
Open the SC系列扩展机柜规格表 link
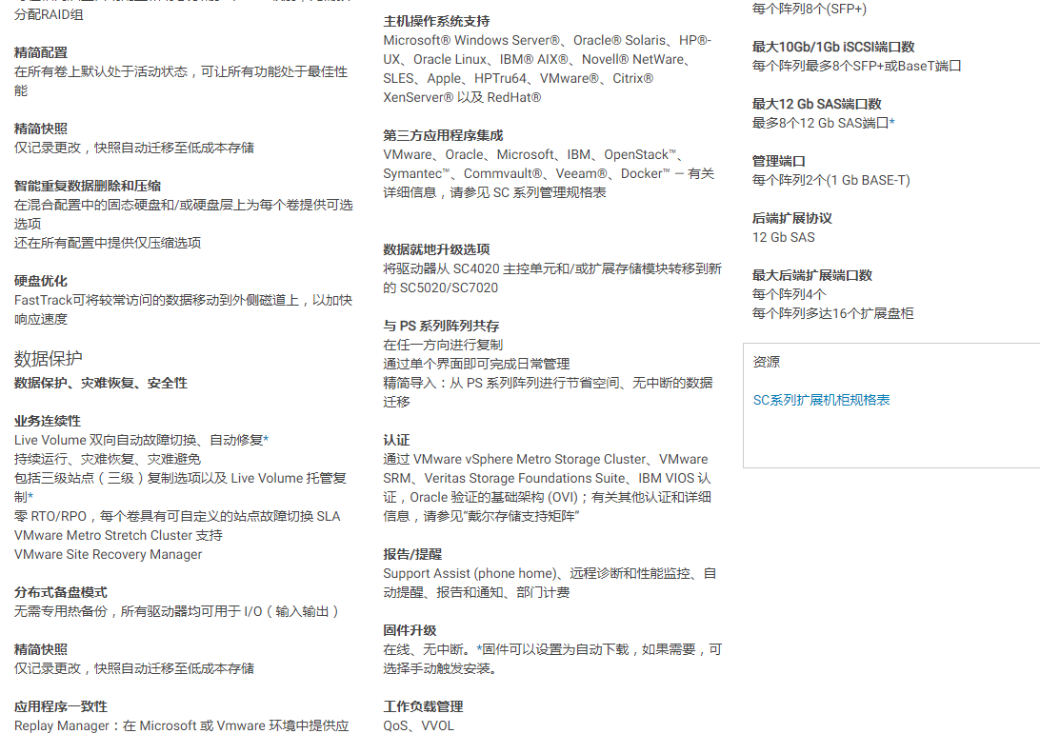(x=821, y=400)
